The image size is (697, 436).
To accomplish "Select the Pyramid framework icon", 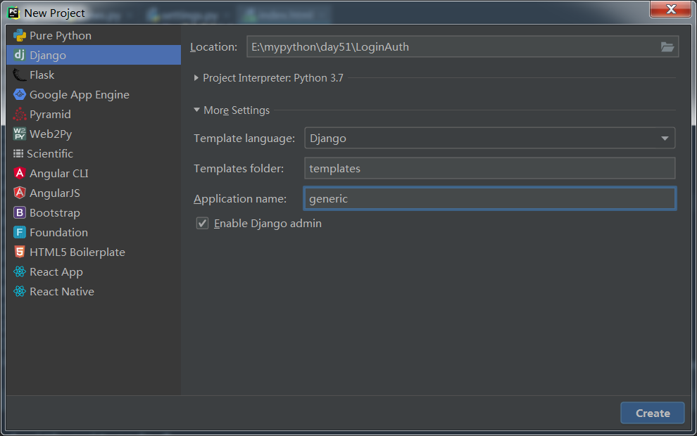I will 20,115.
